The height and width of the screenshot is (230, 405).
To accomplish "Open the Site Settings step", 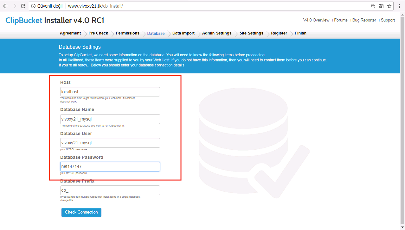I will pyautogui.click(x=251, y=33).
